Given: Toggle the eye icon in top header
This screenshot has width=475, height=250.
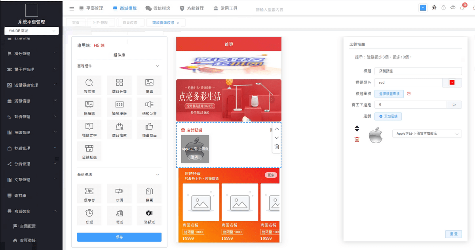Looking at the screenshot, I should point(453,8).
